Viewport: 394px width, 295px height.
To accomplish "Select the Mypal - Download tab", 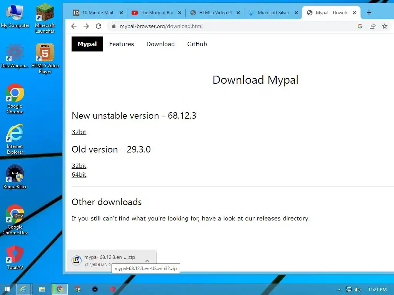I will (331, 13).
